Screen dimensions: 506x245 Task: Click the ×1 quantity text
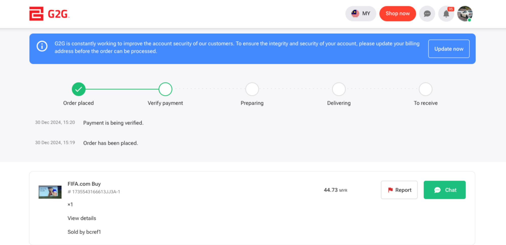click(70, 204)
